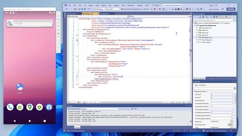Click the Search button in title bar

click(156, 5)
